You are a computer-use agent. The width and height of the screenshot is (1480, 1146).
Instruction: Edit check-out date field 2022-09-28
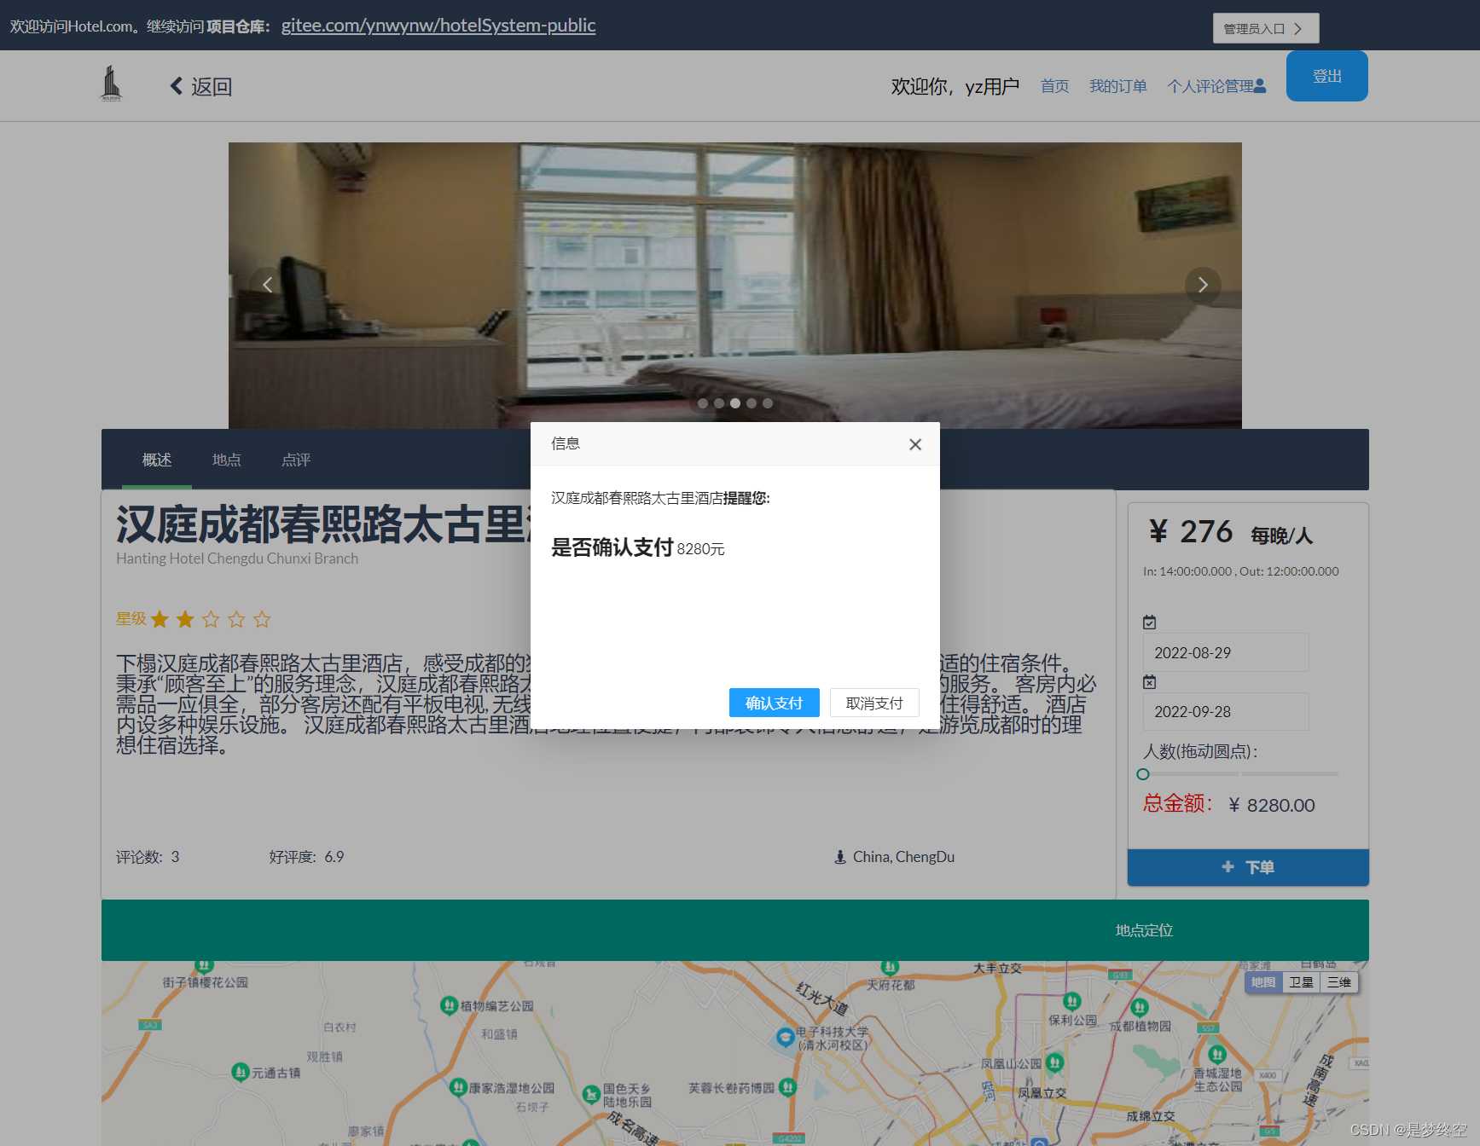tap(1226, 711)
